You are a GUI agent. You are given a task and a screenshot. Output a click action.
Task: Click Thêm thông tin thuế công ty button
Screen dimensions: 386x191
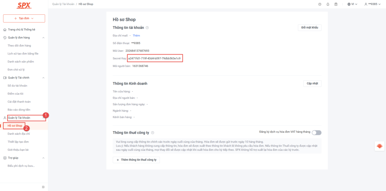coord(136,160)
